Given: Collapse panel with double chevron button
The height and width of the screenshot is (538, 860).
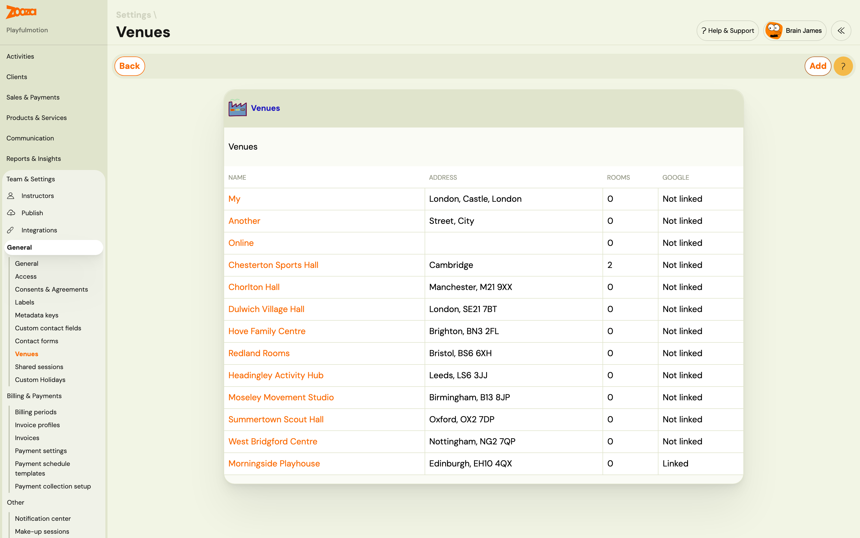Looking at the screenshot, I should point(841,31).
